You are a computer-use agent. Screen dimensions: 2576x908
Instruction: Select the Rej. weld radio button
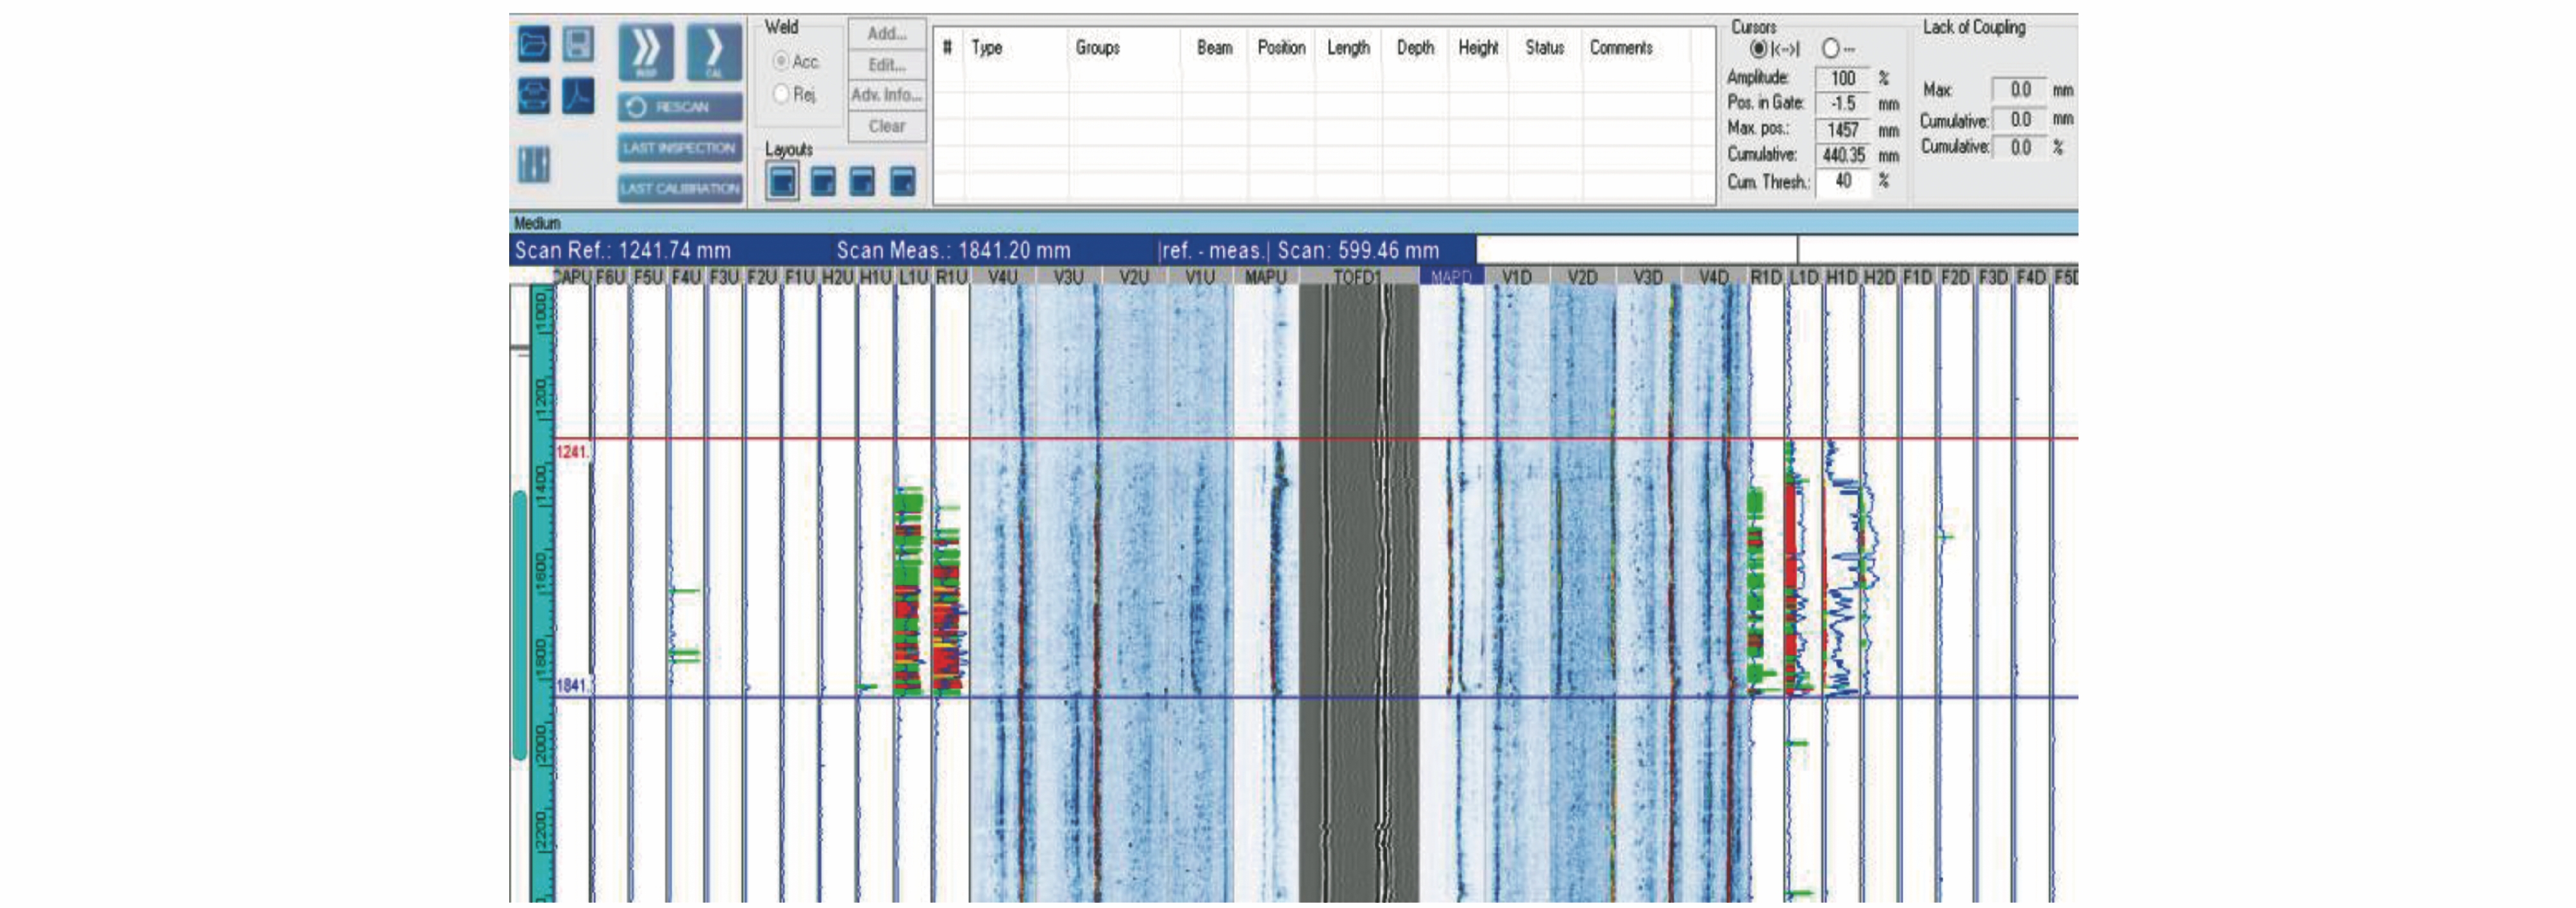(x=781, y=94)
